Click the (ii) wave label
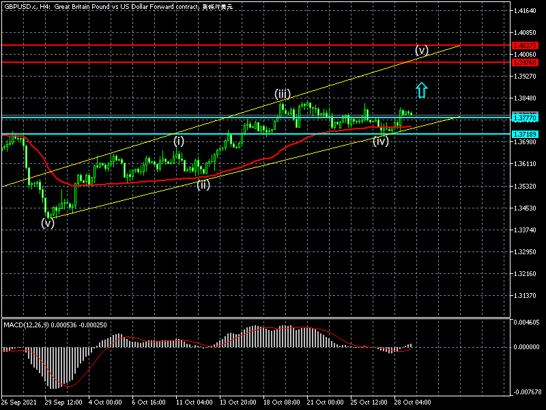This screenshot has height=410, width=546. pos(203,184)
